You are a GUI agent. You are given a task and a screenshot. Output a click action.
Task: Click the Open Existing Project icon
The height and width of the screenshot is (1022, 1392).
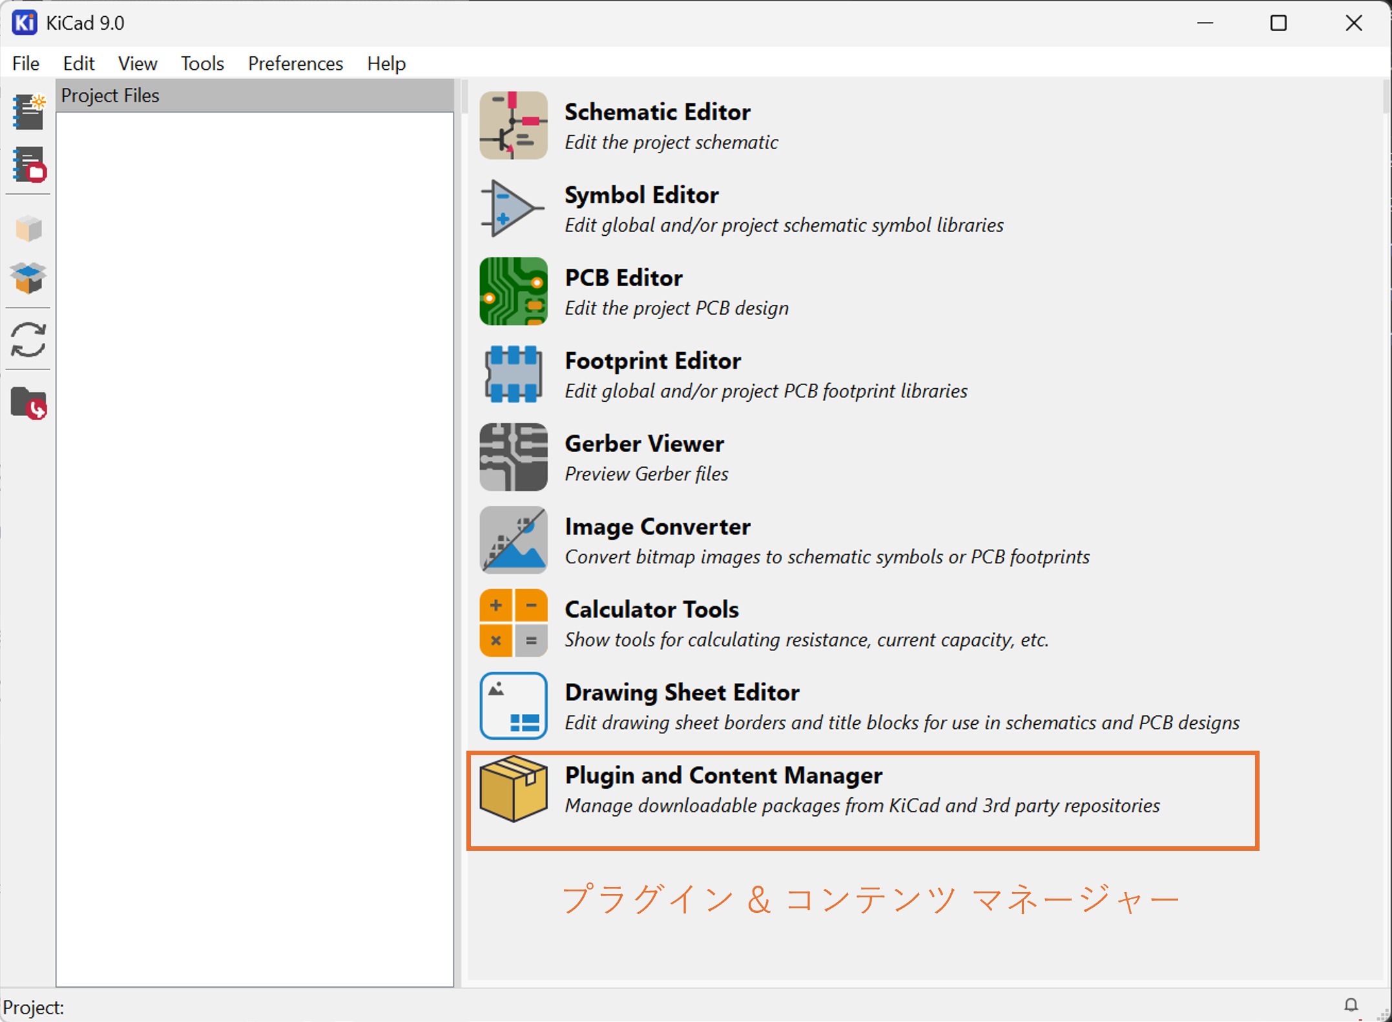(28, 164)
